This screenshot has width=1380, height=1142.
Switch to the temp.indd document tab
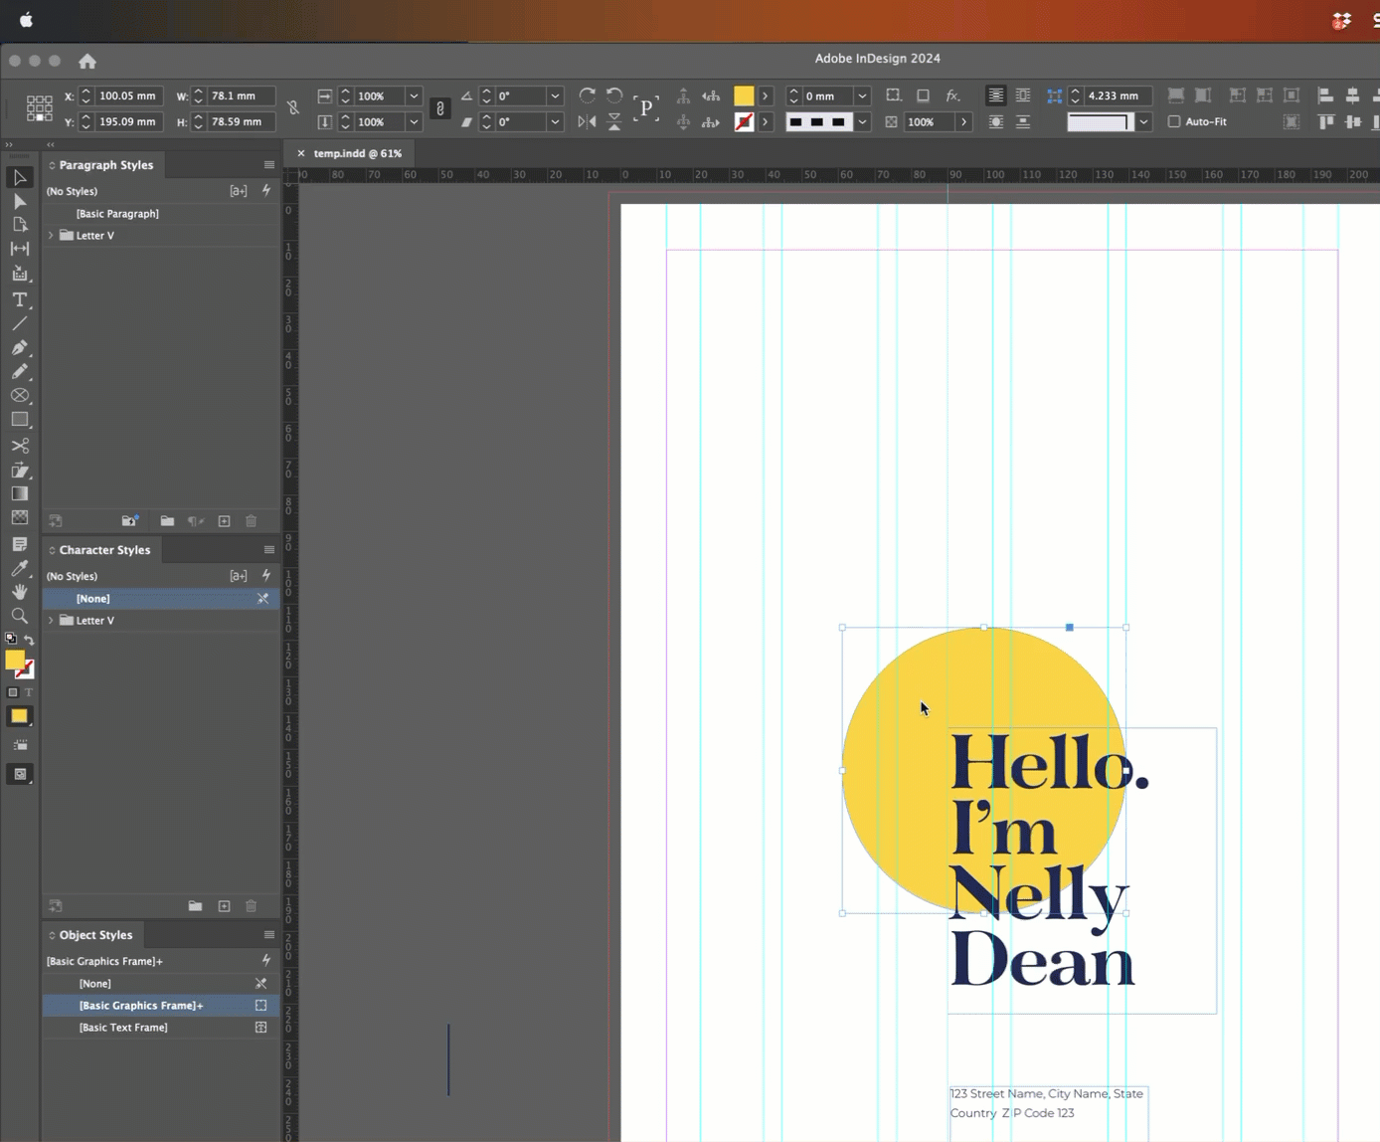point(357,153)
